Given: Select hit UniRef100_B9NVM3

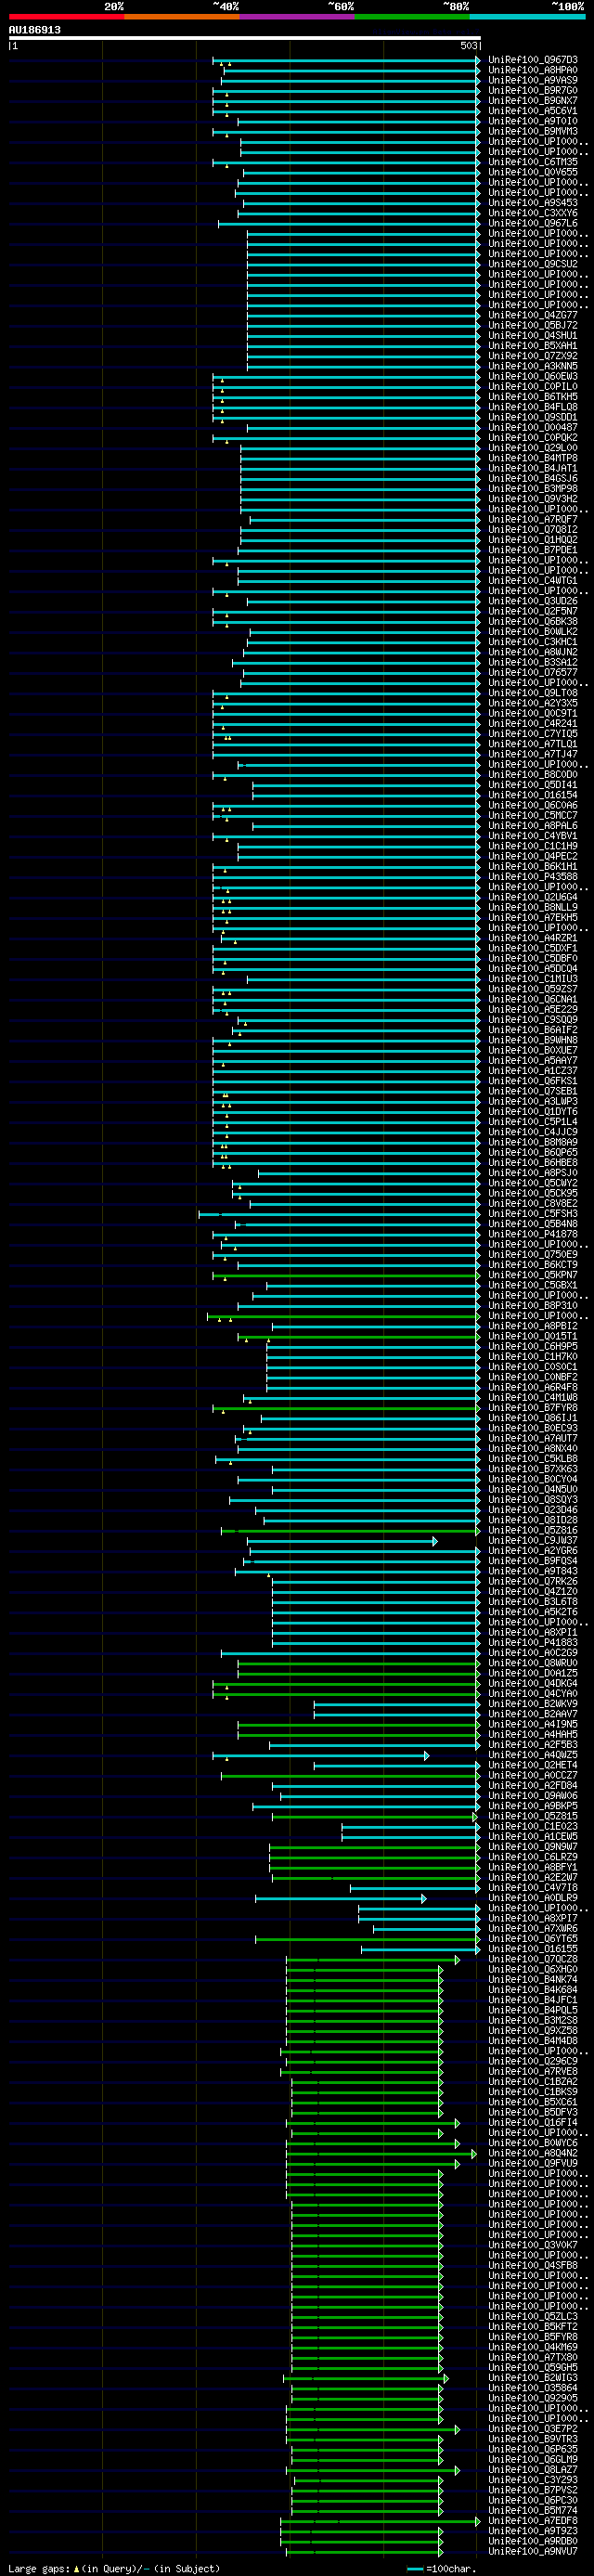Looking at the screenshot, I should [x=533, y=131].
